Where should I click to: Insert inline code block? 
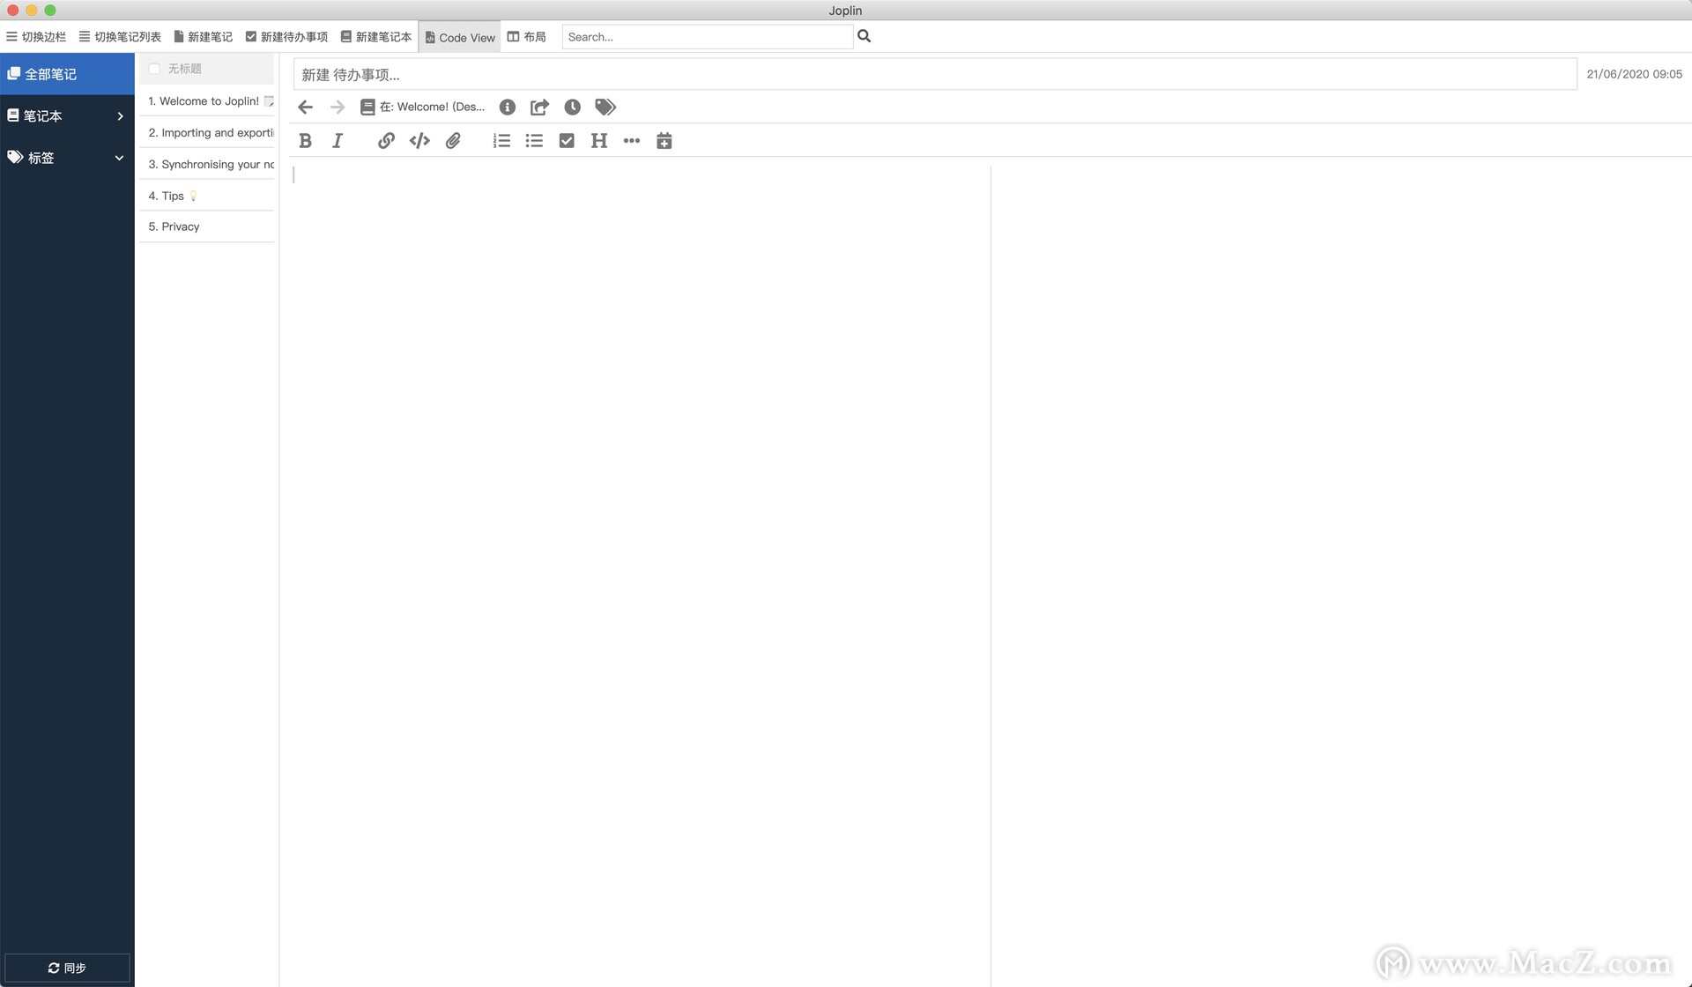[x=419, y=141]
